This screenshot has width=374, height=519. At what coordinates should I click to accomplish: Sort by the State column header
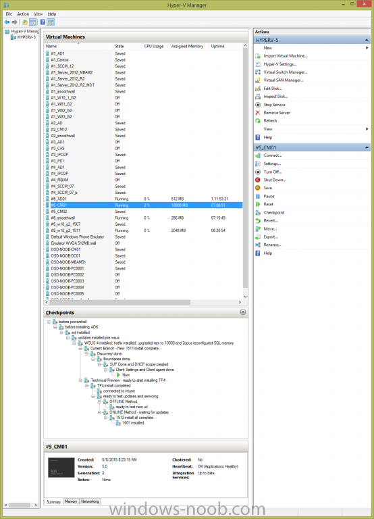128,47
